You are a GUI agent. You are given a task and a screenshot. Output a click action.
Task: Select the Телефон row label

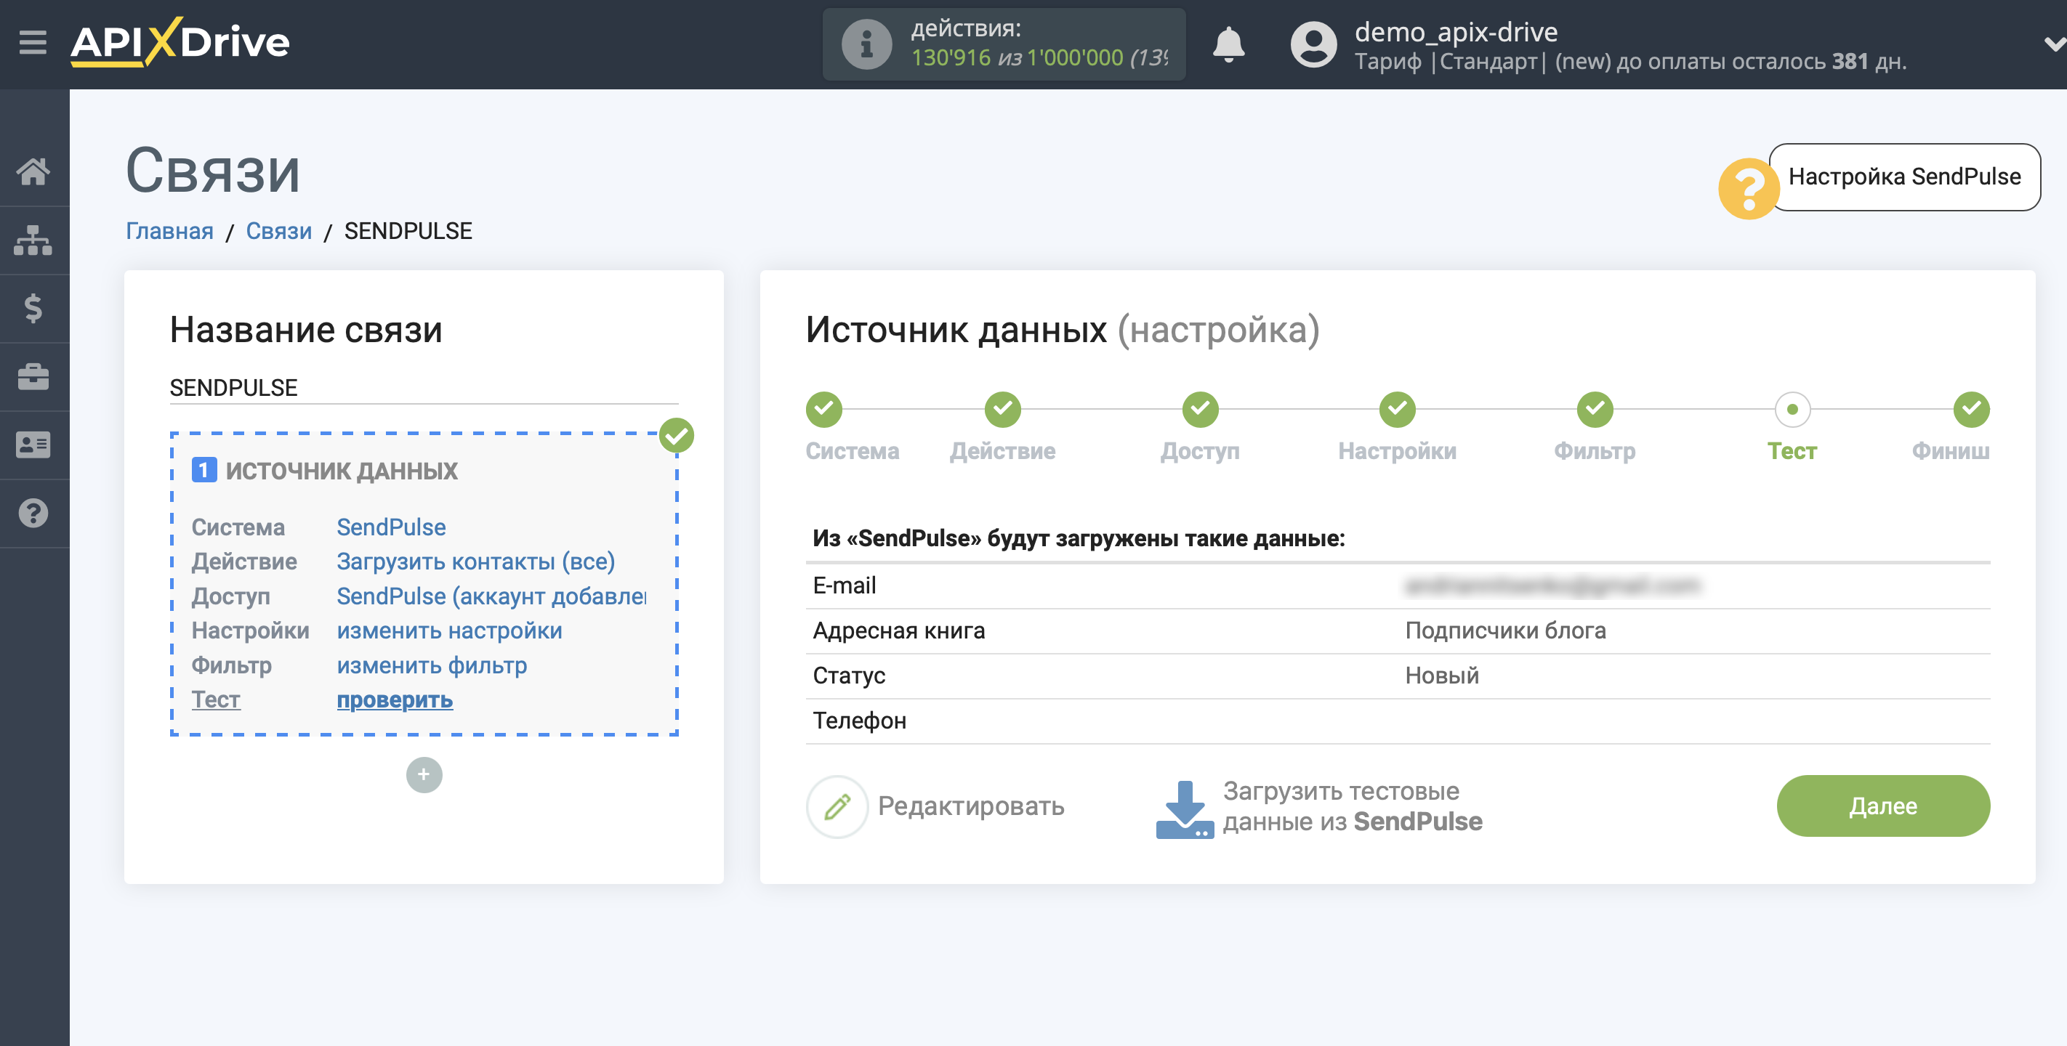coord(859,721)
